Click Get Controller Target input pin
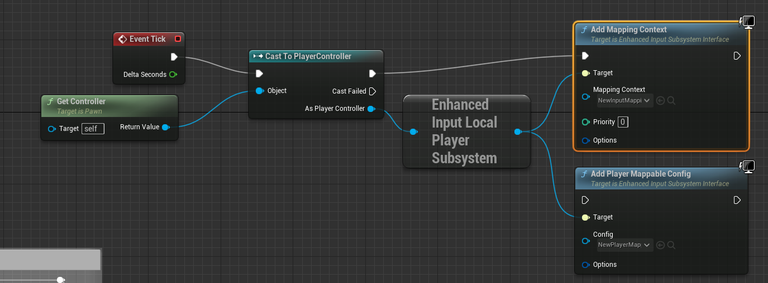The image size is (768, 283). [x=52, y=129]
